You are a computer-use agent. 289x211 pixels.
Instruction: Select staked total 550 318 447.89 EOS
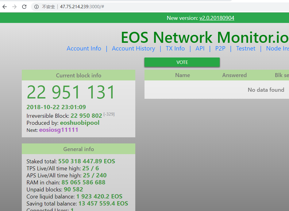87,161
